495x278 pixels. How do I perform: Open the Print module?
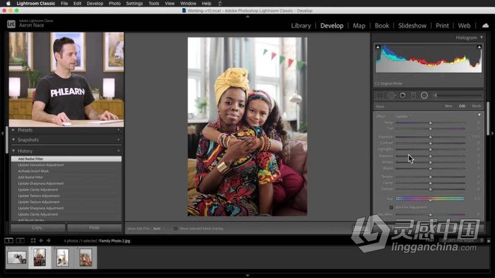pyautogui.click(x=442, y=26)
